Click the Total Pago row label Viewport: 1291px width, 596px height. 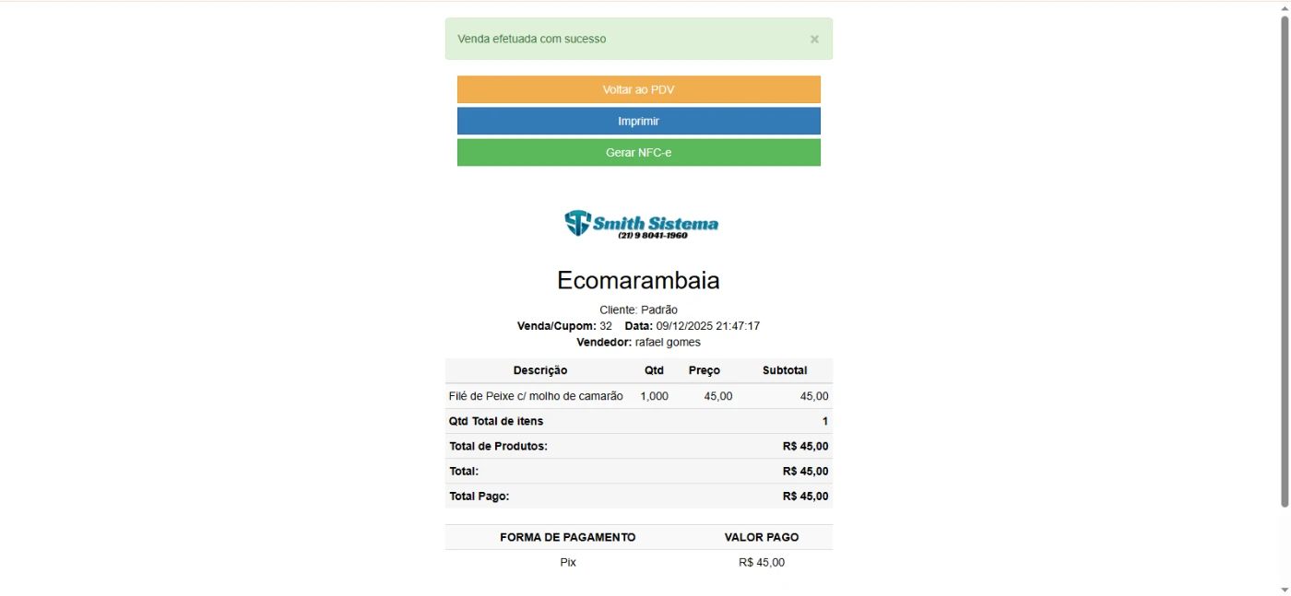(480, 497)
